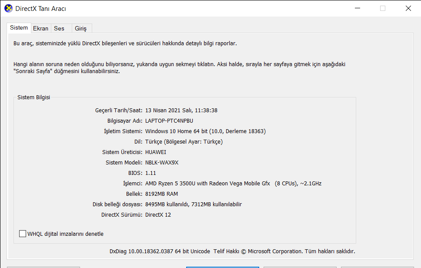Click the İşlemci label

(133, 184)
